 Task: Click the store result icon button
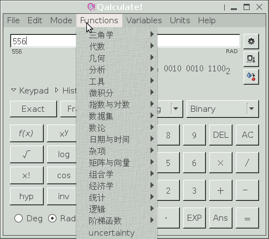[251, 59]
